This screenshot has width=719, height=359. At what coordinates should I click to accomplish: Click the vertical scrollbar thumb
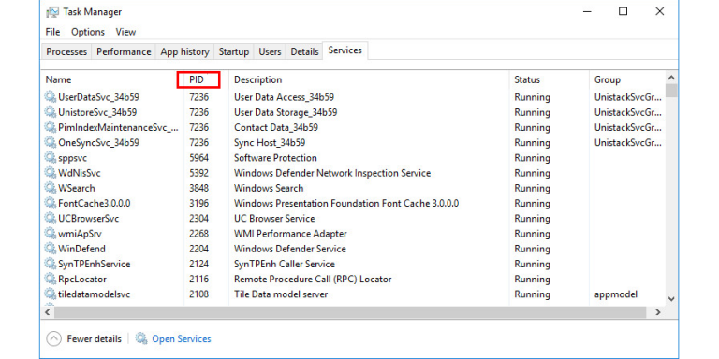point(671,91)
